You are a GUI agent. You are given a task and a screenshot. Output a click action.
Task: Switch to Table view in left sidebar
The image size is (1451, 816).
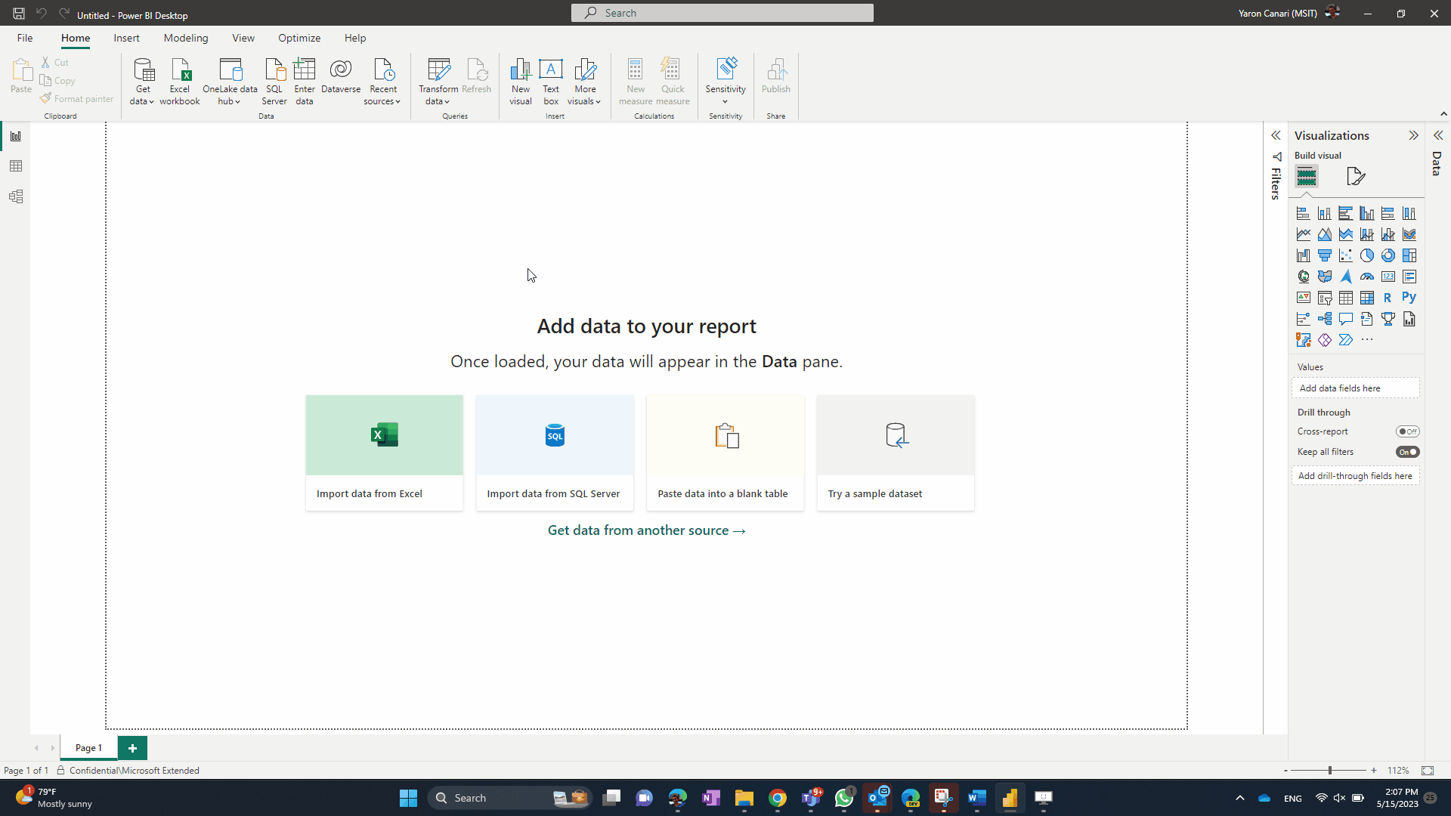(16, 165)
